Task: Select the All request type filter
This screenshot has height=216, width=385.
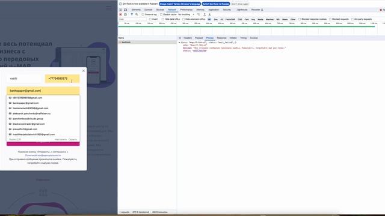Action: click(209, 19)
